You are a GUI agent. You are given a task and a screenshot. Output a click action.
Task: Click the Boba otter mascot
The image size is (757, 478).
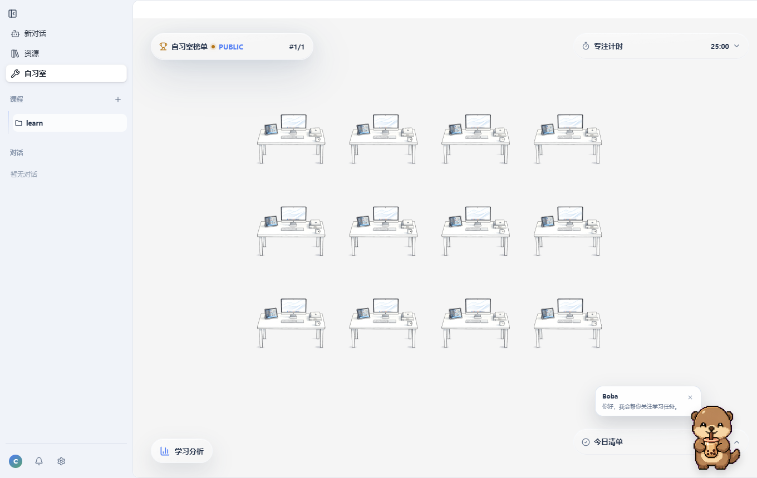pyautogui.click(x=715, y=437)
